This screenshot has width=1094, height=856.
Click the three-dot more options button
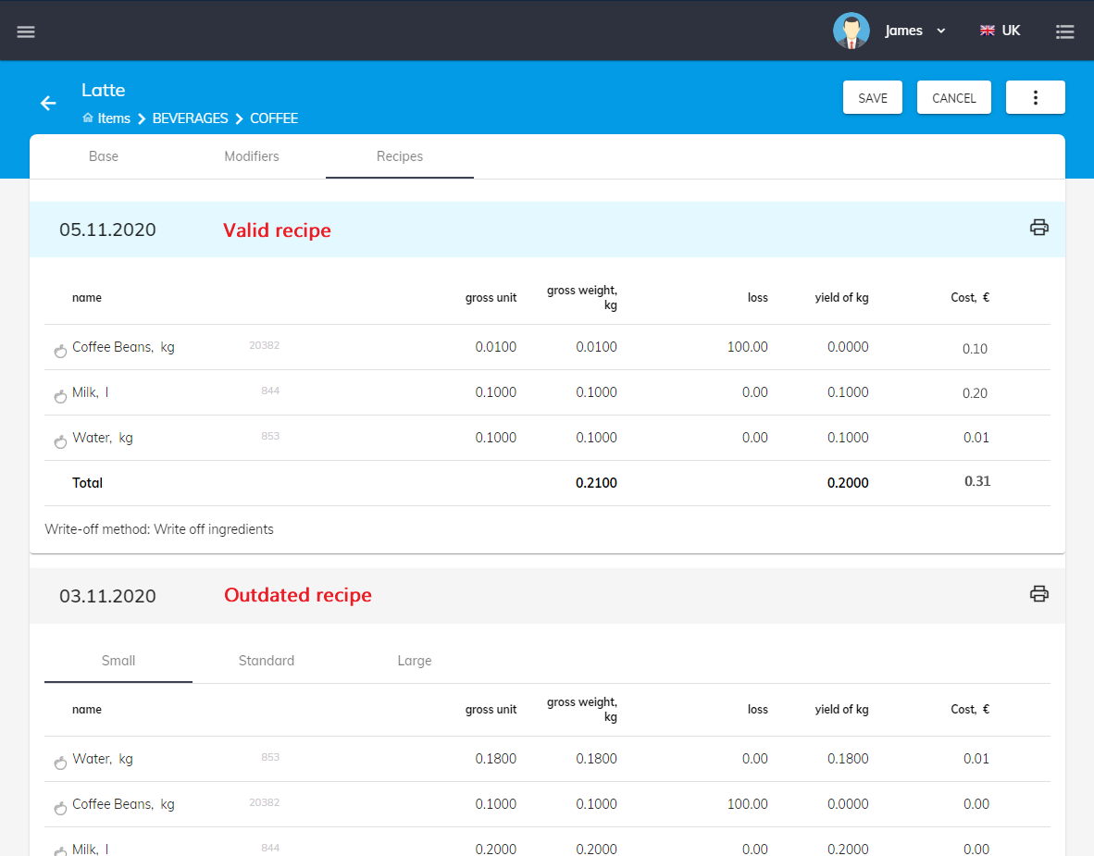point(1035,98)
